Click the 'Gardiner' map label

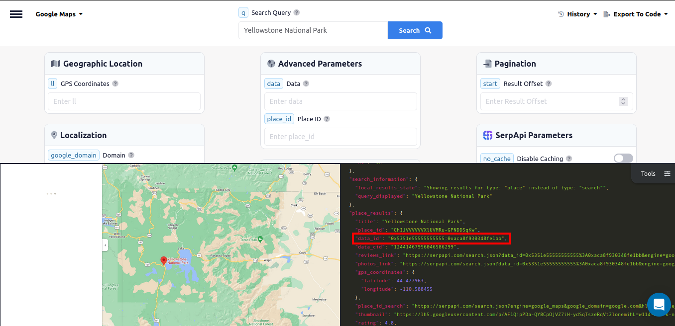(153, 188)
